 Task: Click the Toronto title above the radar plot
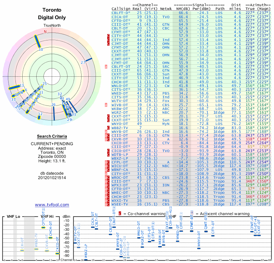pyautogui.click(x=52, y=10)
